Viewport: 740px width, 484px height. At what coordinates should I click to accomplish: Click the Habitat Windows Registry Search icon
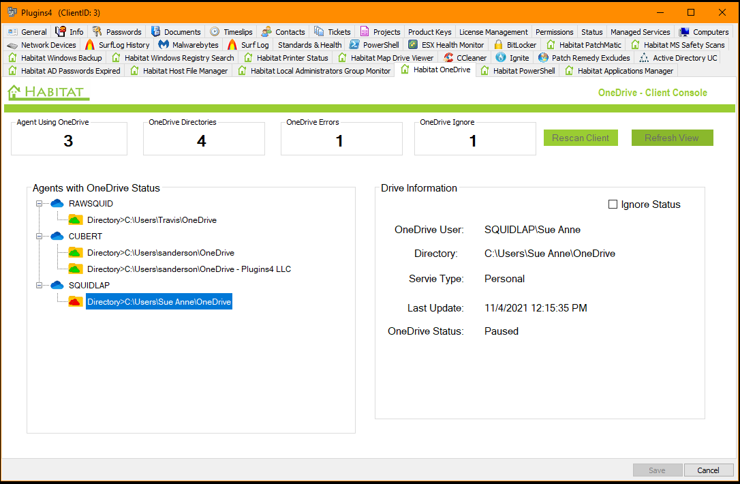[116, 58]
